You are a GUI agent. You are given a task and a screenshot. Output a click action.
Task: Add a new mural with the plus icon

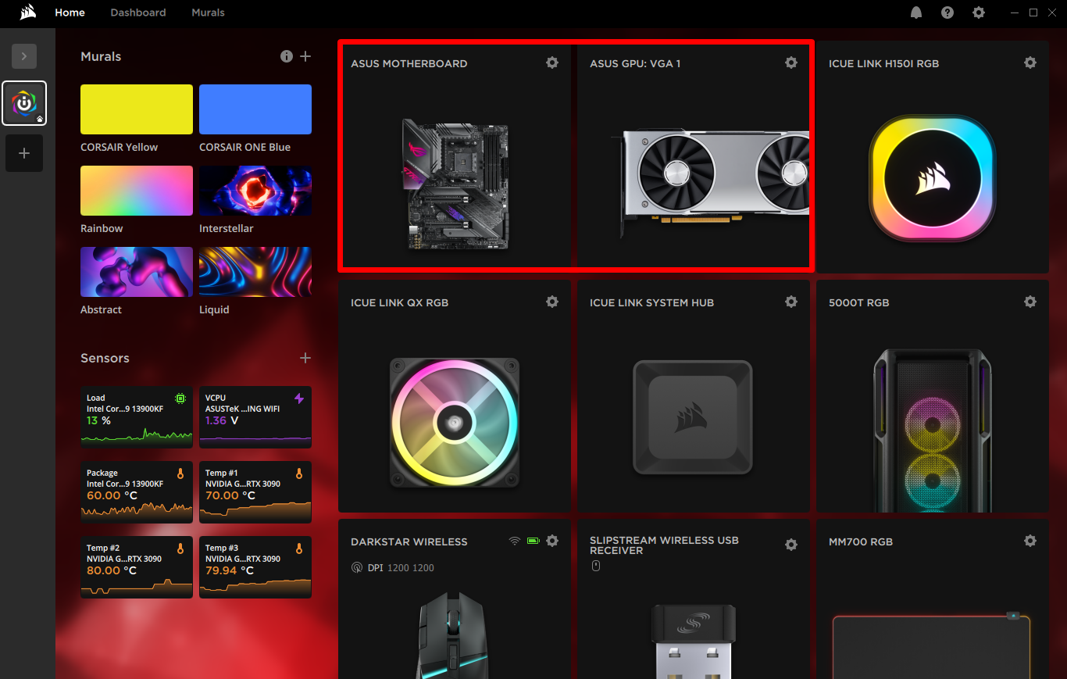pyautogui.click(x=305, y=56)
